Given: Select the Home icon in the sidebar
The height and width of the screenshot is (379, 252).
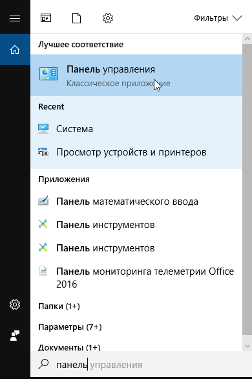Looking at the screenshot, I should pos(15,49).
